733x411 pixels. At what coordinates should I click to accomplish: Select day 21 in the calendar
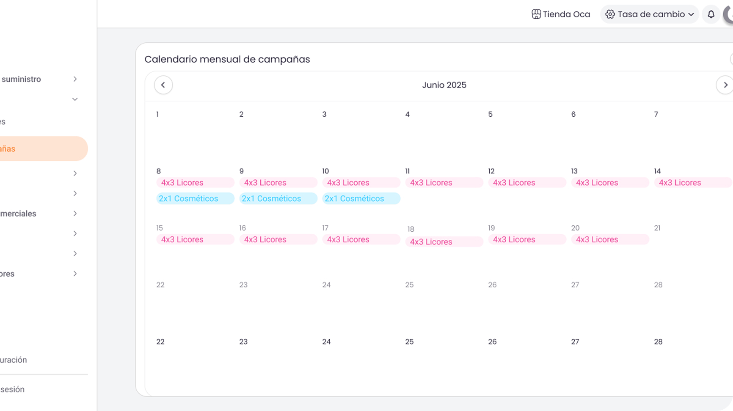coord(657,228)
